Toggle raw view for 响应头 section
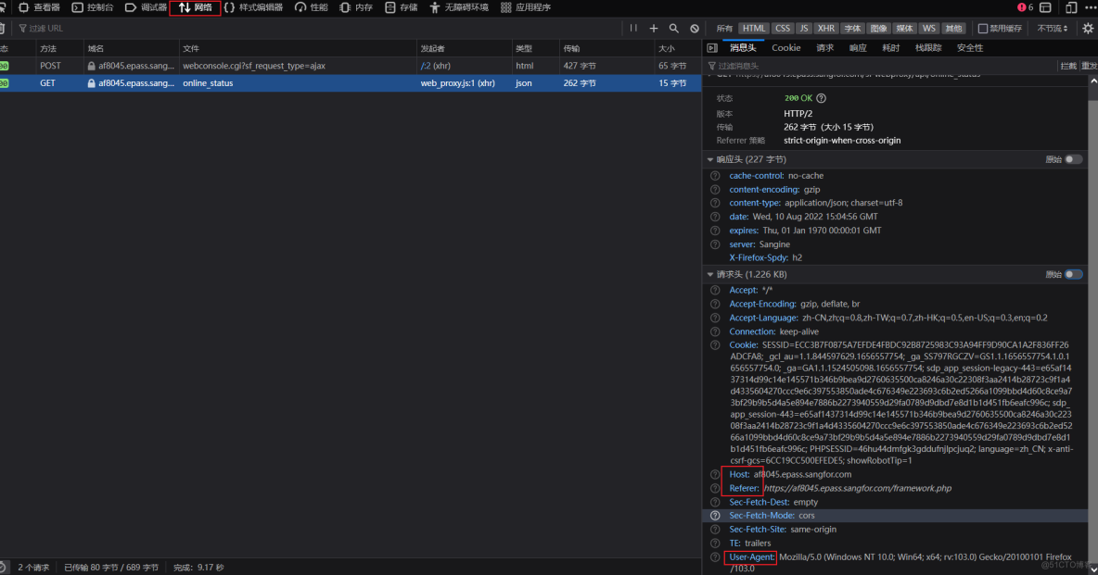The height and width of the screenshot is (575, 1098). tap(1073, 159)
